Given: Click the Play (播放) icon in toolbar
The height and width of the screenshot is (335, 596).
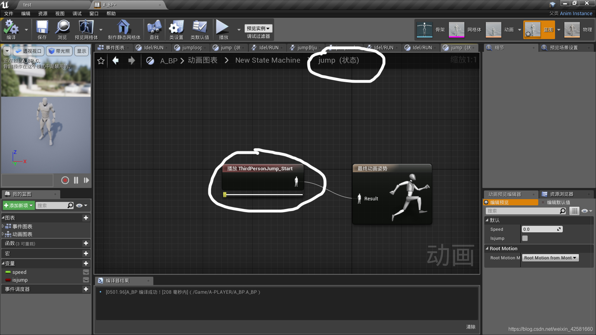Looking at the screenshot, I should point(224,29).
